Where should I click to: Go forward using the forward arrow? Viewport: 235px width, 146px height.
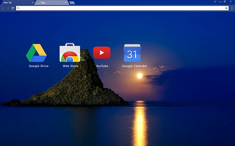(x=8, y=8)
